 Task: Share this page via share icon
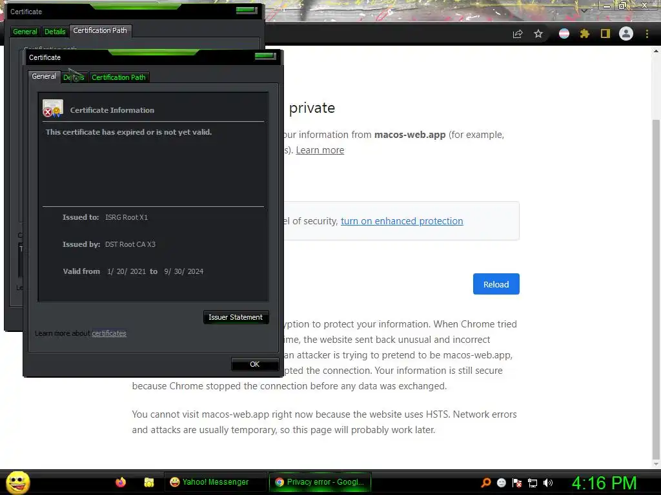[x=518, y=34]
